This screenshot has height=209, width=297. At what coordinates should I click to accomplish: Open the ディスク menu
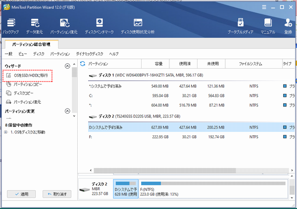tap(39, 54)
